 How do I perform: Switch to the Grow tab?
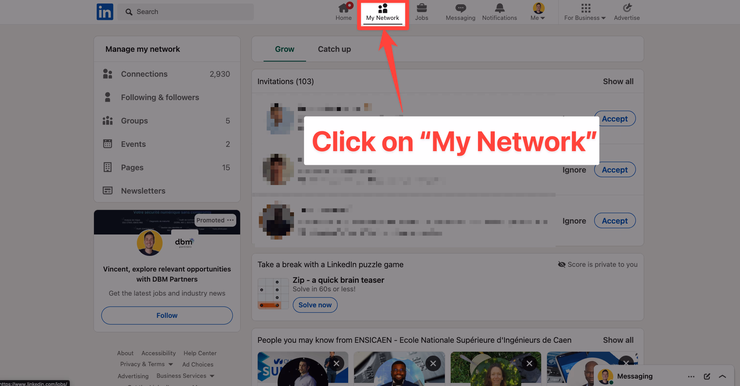point(285,49)
